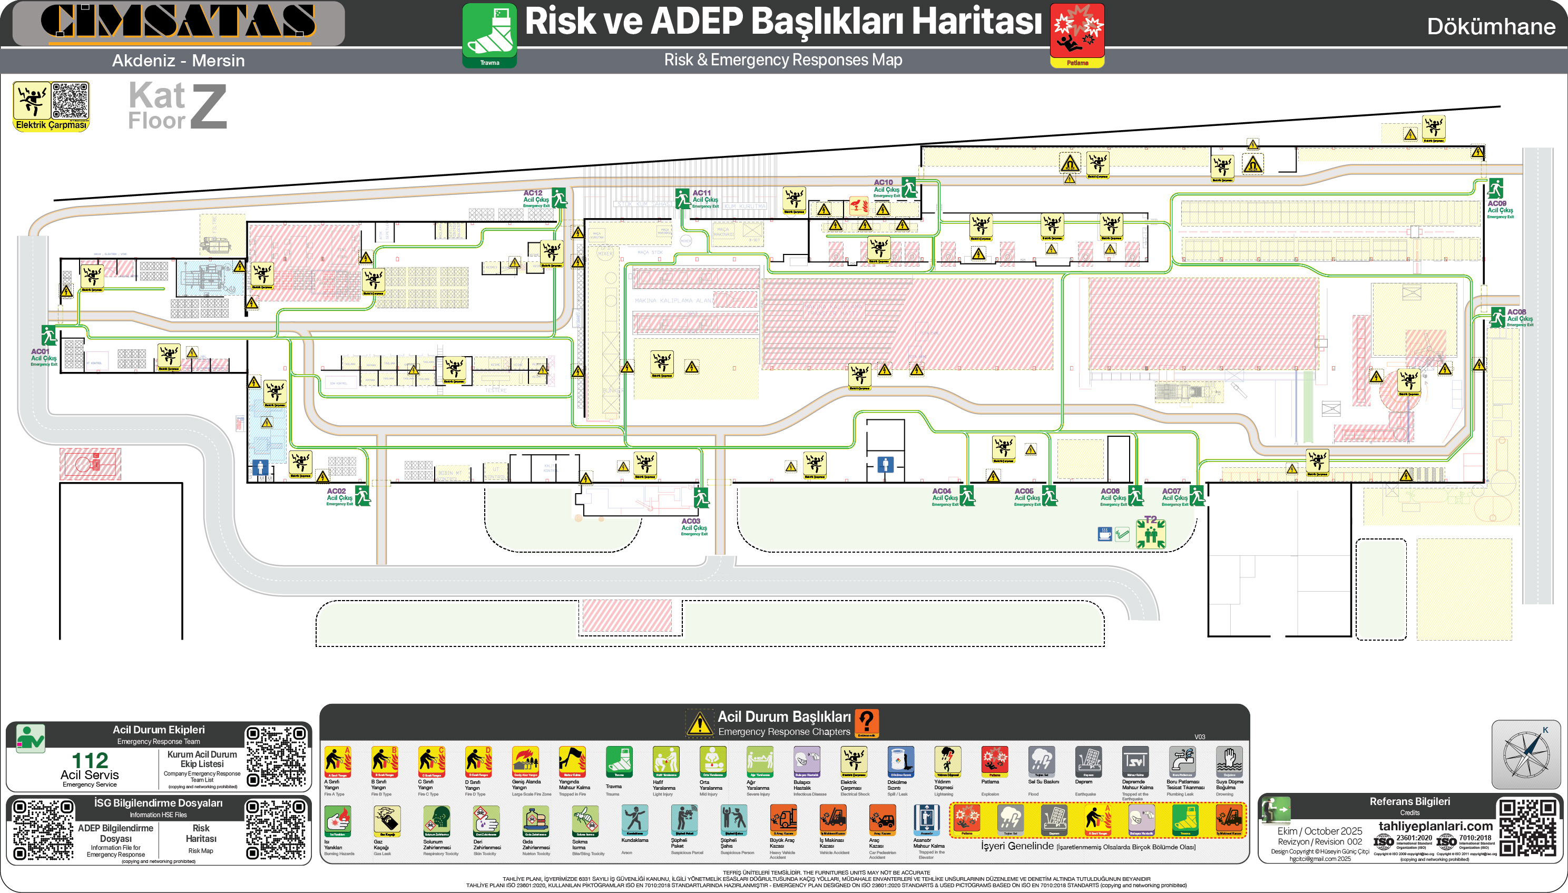Select the Dökülme Sızıntı spill icon
Image resolution: width=1568 pixels, height=893 pixels.
tap(900, 761)
